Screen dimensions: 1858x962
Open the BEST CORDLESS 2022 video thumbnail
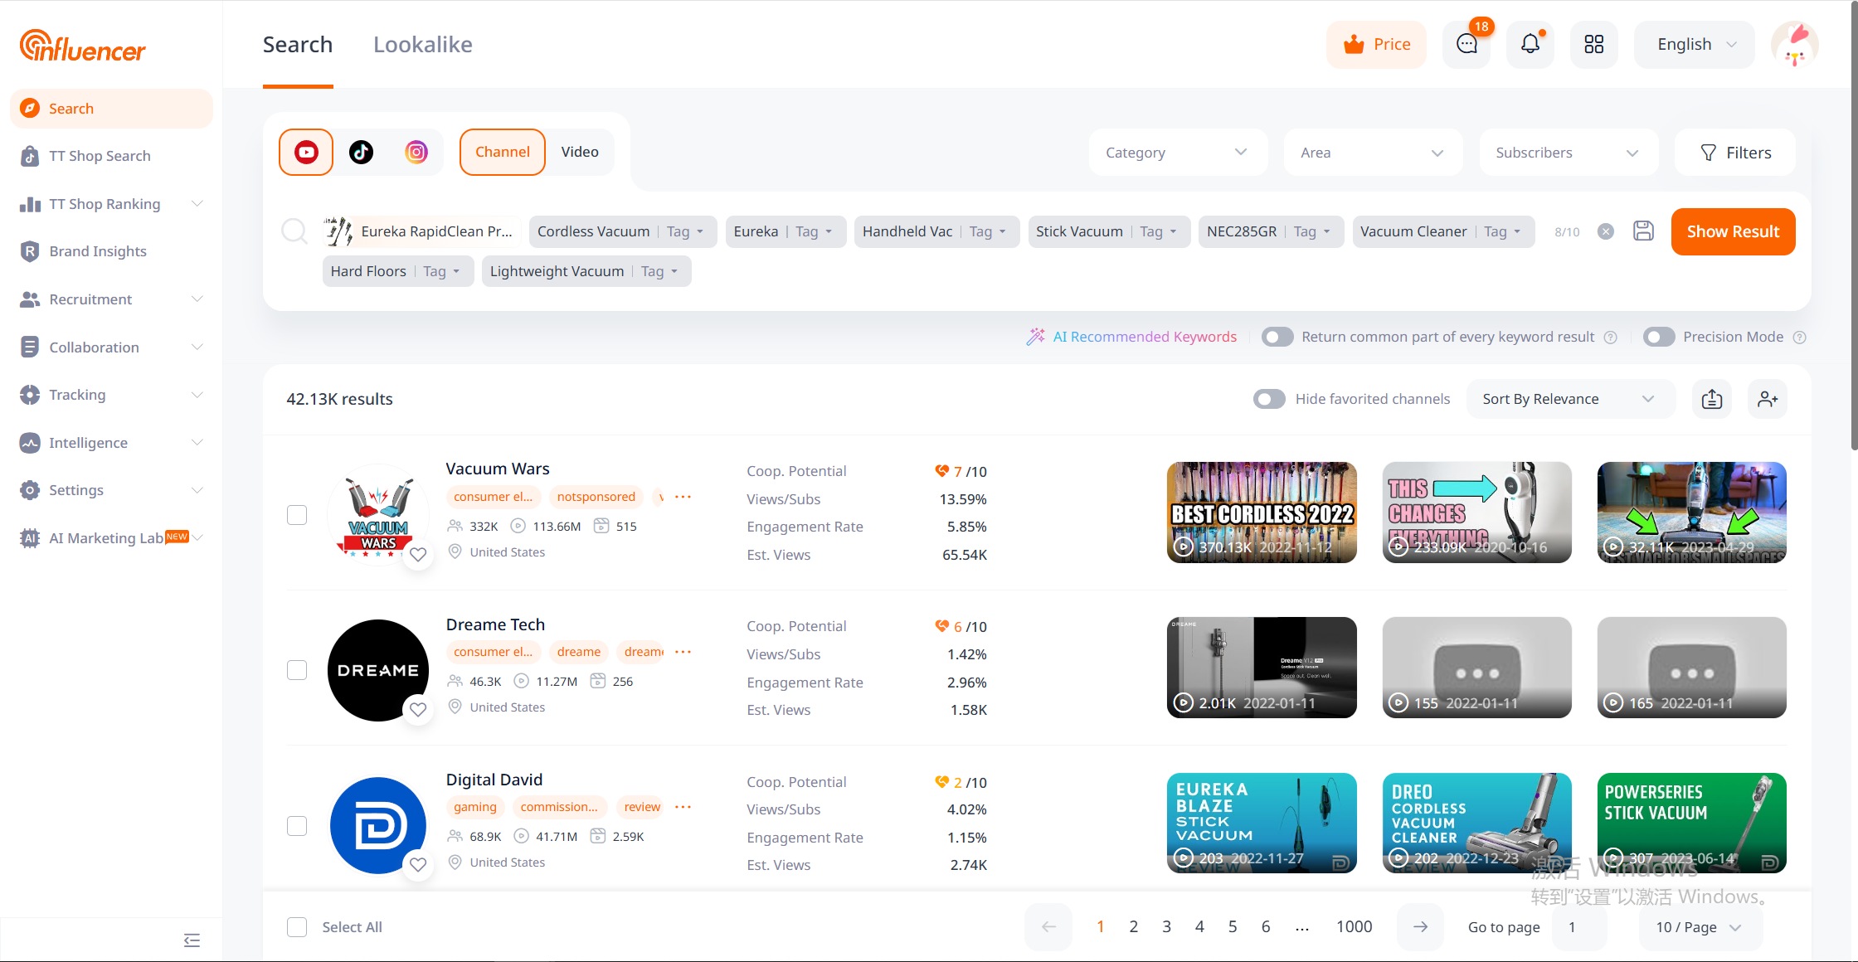click(x=1262, y=512)
